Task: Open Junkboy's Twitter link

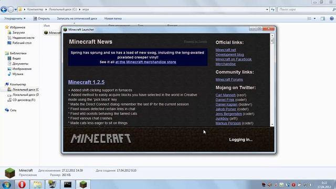Action: (222, 119)
